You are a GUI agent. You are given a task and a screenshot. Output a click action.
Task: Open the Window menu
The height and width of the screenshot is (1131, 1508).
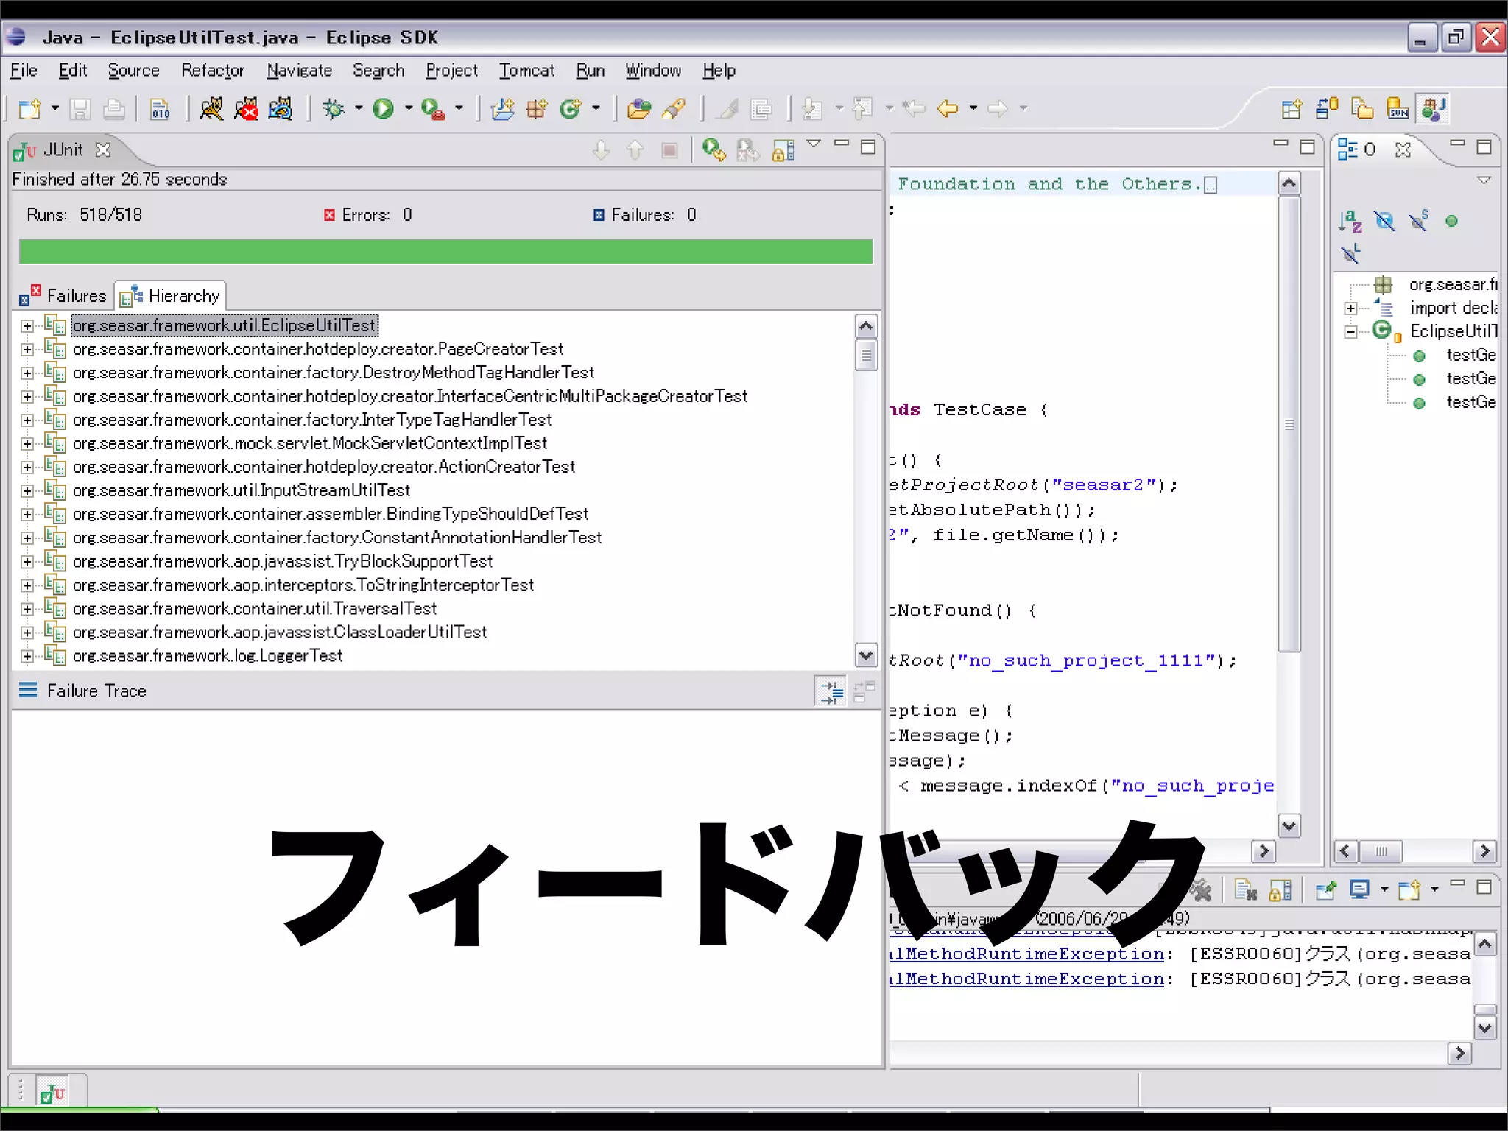(x=653, y=71)
